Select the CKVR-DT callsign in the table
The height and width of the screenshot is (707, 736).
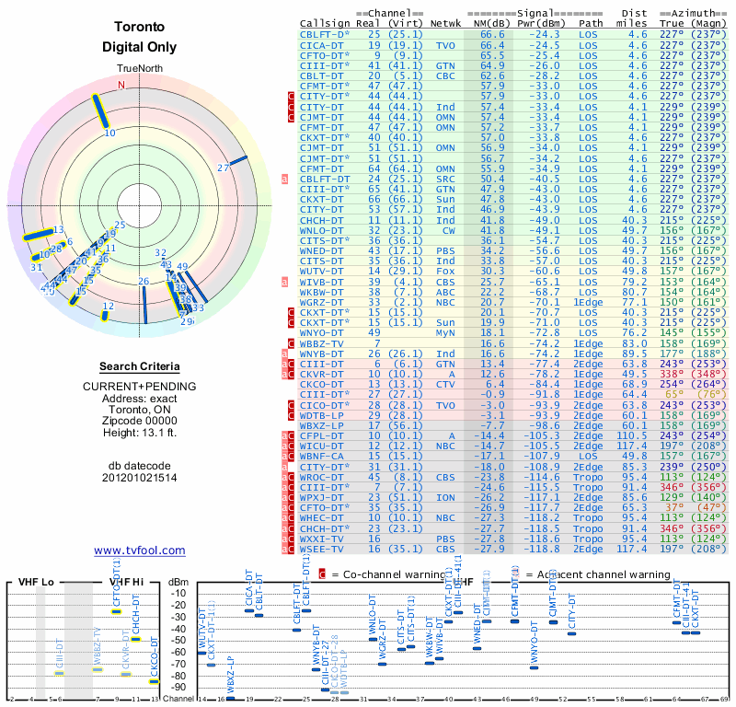tap(321, 375)
